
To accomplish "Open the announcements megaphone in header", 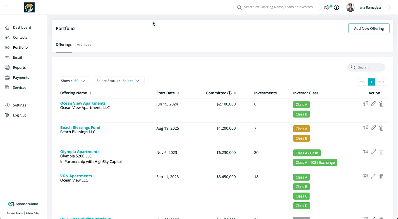I will point(327,8).
